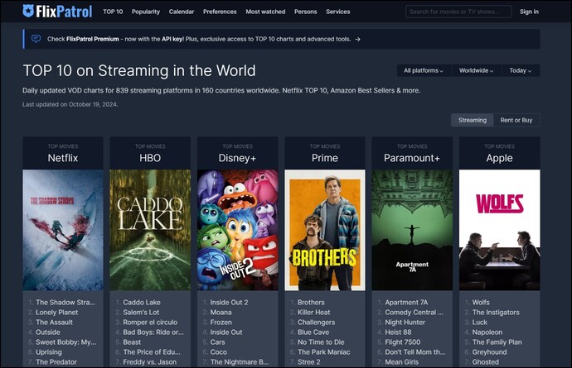Open Luck in the Apple list
572x368 pixels.
pyautogui.click(x=480, y=323)
